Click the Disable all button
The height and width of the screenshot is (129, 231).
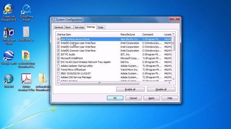pos(161,89)
